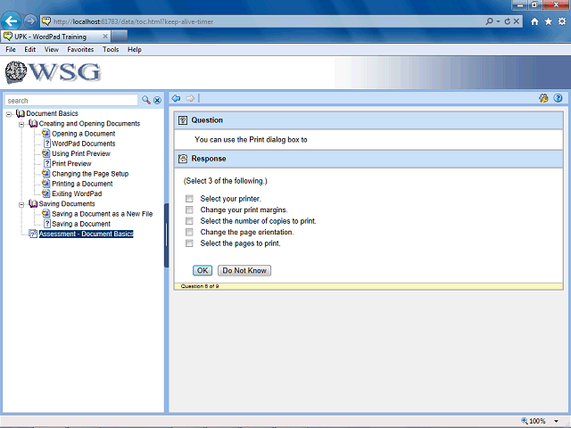Open the blue Help question mark icon

[558, 98]
